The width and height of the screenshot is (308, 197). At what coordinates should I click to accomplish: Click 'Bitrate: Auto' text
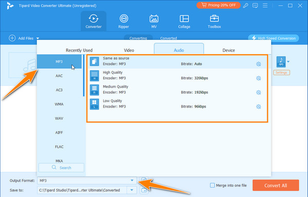191,64
